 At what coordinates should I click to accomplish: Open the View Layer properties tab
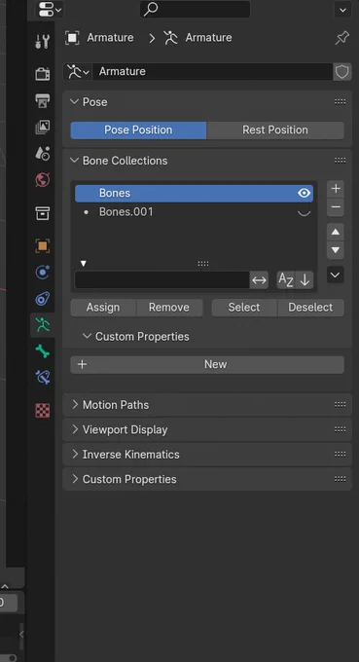[x=43, y=127]
